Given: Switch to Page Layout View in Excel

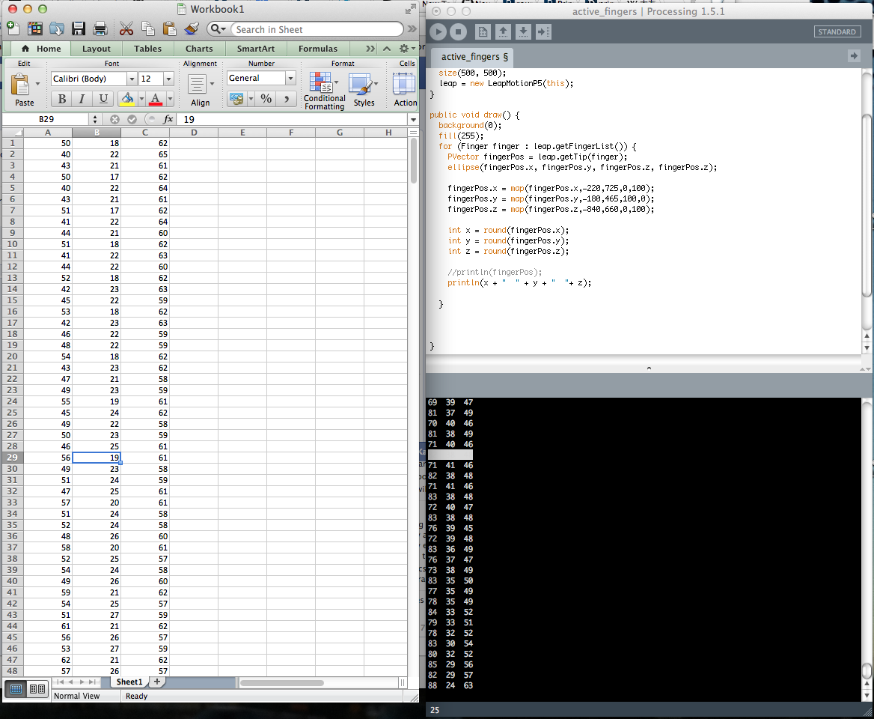Looking at the screenshot, I should tap(37, 689).
